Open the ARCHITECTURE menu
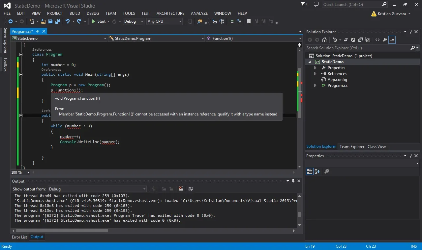This screenshot has width=422, height=250. click(x=170, y=13)
